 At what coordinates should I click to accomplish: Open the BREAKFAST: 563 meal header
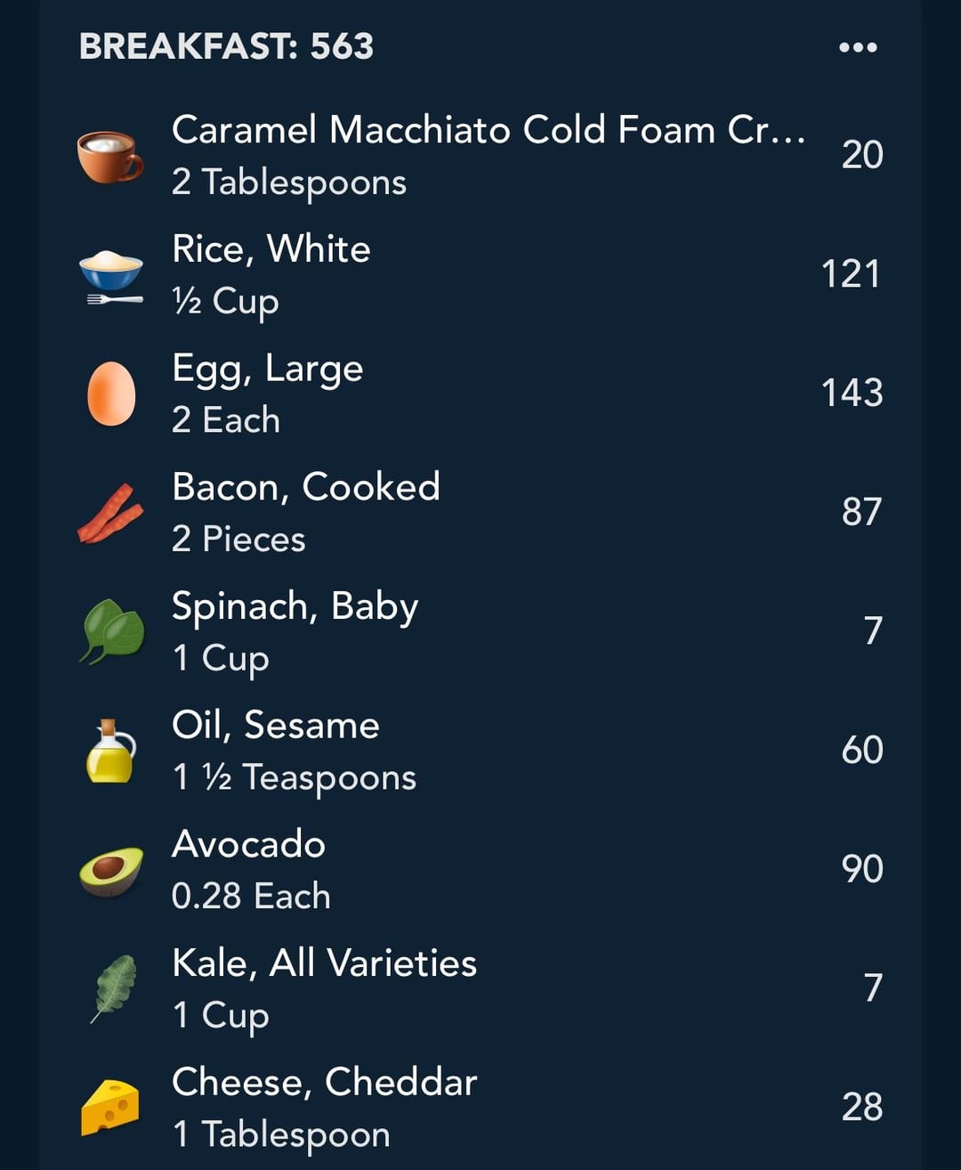(x=227, y=46)
